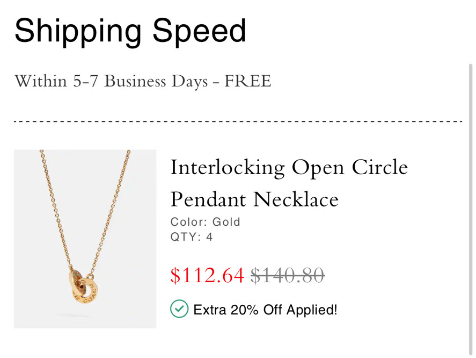
Task: Open the Interlocking Open Circle product title
Action: click(x=289, y=168)
